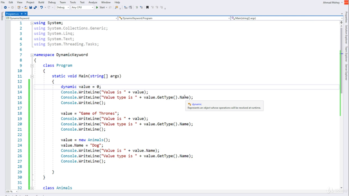Viewport: 349px width, 196px height.
Task: Open the Build menu
Action: pos(41,2)
